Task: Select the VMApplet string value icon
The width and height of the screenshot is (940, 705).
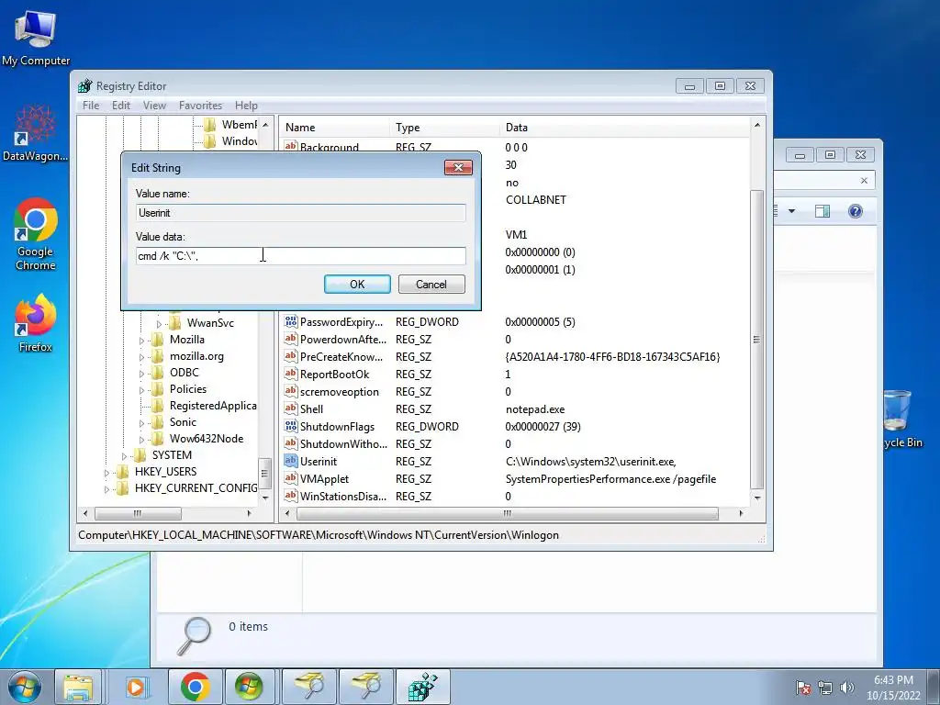Action: tap(291, 478)
